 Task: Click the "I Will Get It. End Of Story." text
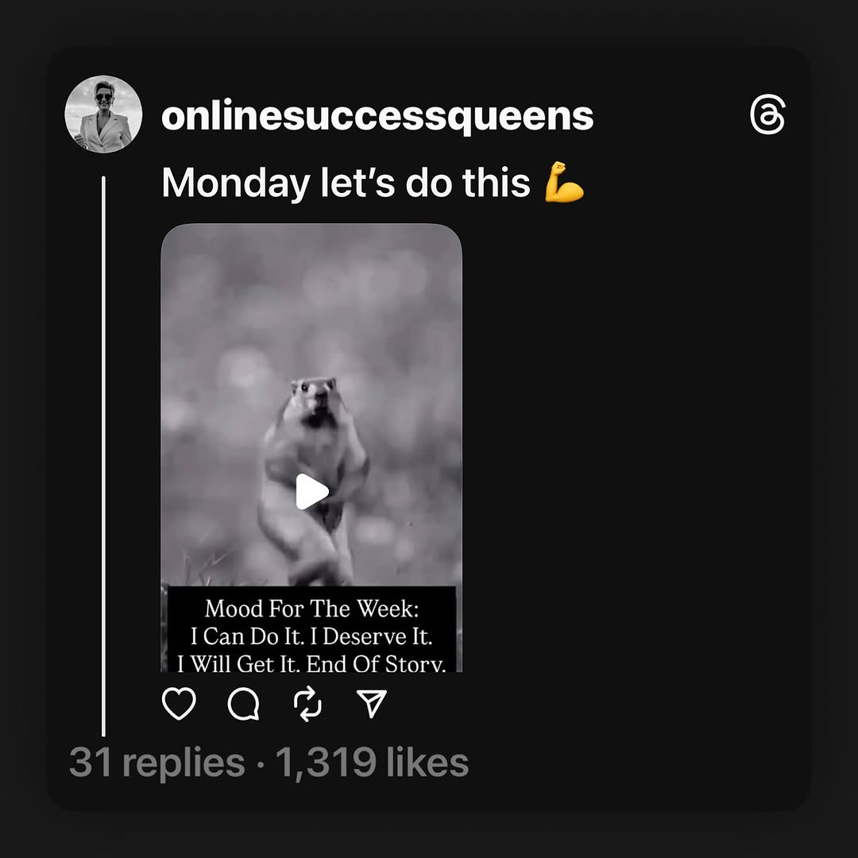pos(311,663)
